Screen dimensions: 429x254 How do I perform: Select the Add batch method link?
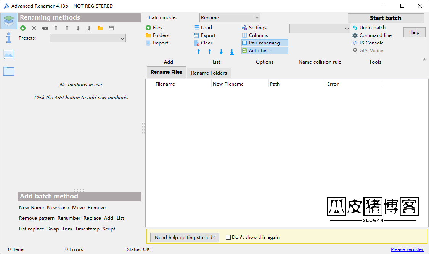pos(109,218)
